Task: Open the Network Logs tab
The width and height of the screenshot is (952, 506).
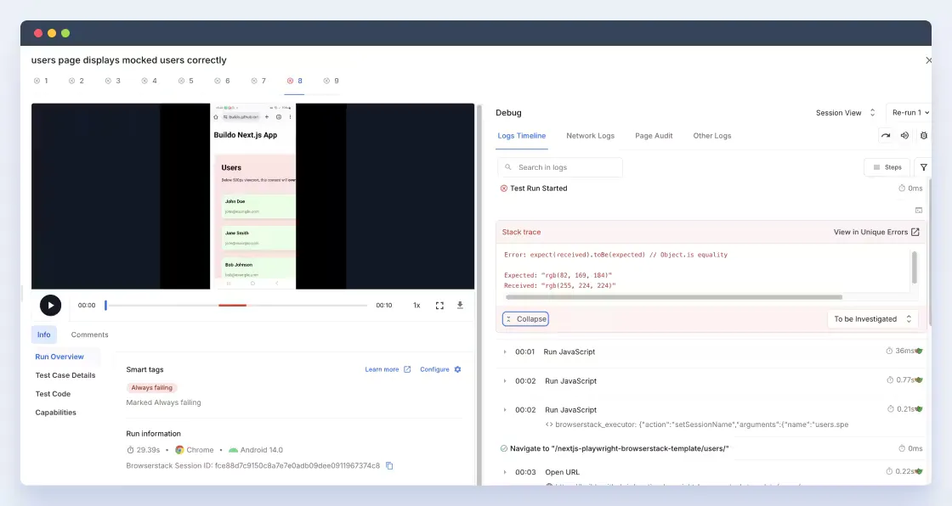Action: [x=590, y=136]
